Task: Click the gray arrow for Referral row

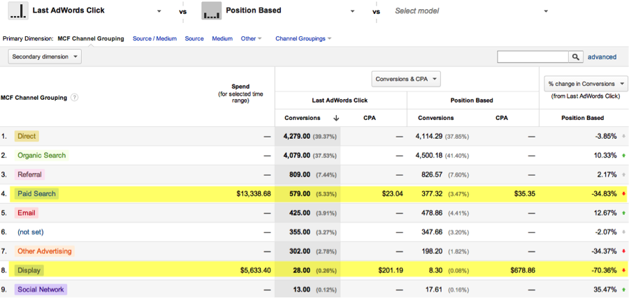Action: [x=623, y=174]
